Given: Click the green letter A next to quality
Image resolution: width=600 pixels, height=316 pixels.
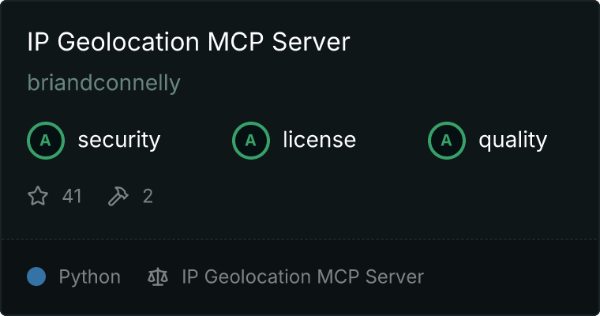Looking at the screenshot, I should 447,141.
